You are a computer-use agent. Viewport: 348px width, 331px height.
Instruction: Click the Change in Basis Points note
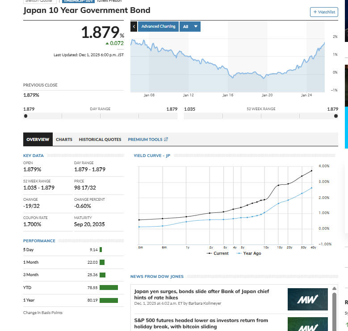[43, 313]
